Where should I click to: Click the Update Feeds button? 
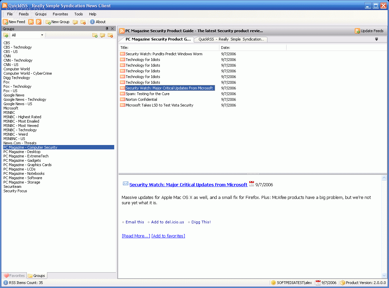(369, 31)
